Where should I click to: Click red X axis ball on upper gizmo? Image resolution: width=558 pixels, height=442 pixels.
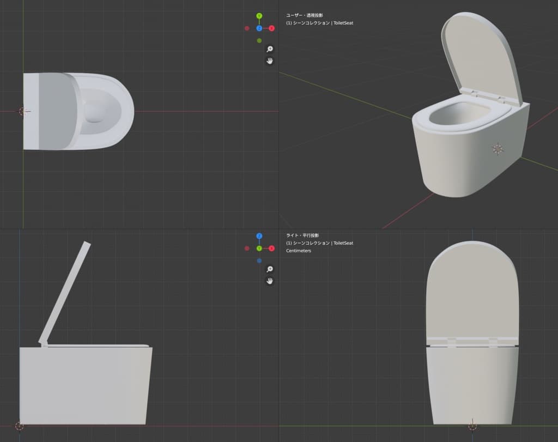[x=271, y=28]
